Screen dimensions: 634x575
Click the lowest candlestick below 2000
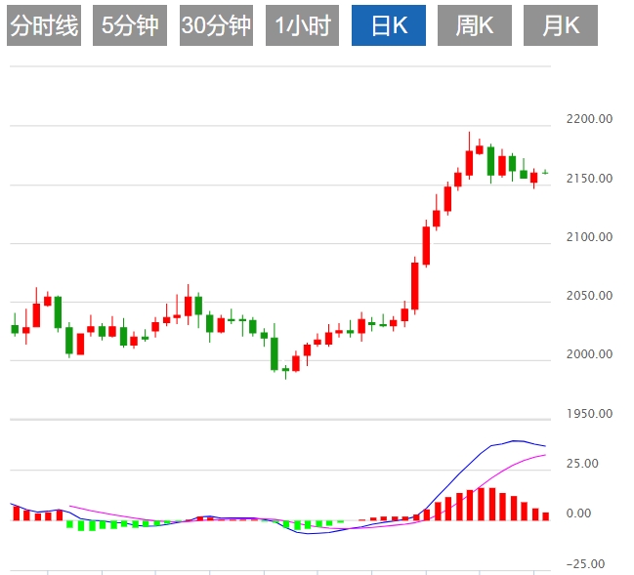tap(285, 368)
